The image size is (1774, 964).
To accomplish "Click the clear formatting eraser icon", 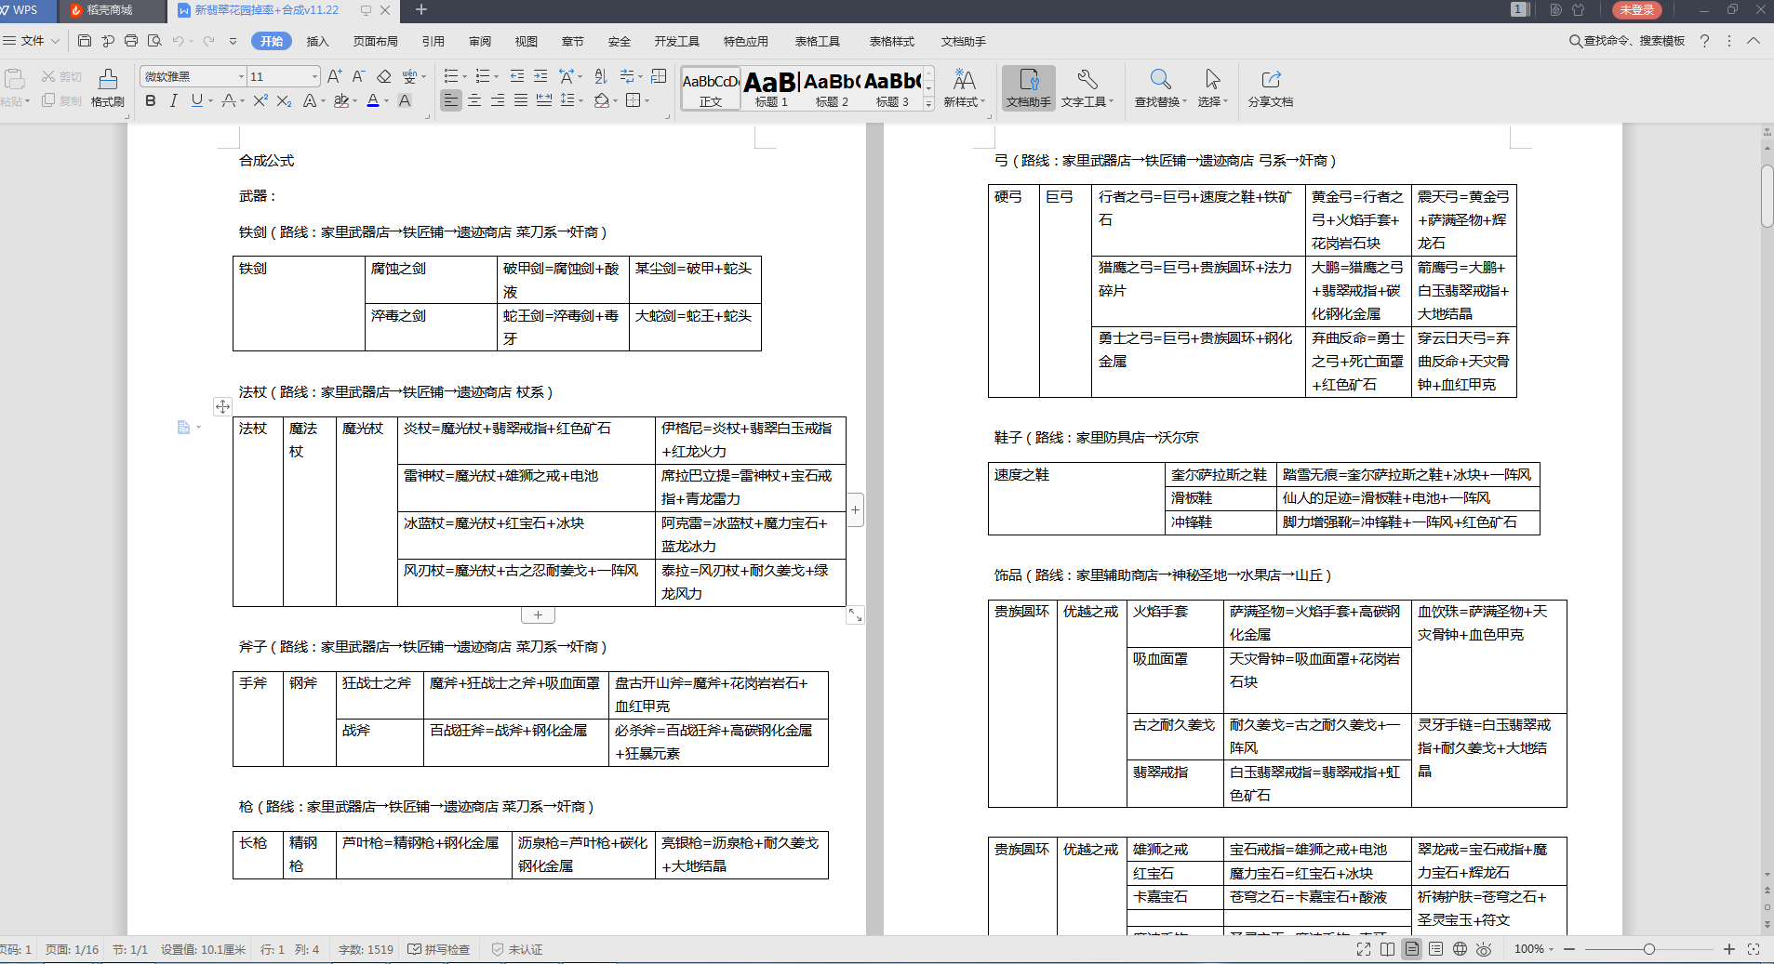I will tap(383, 76).
